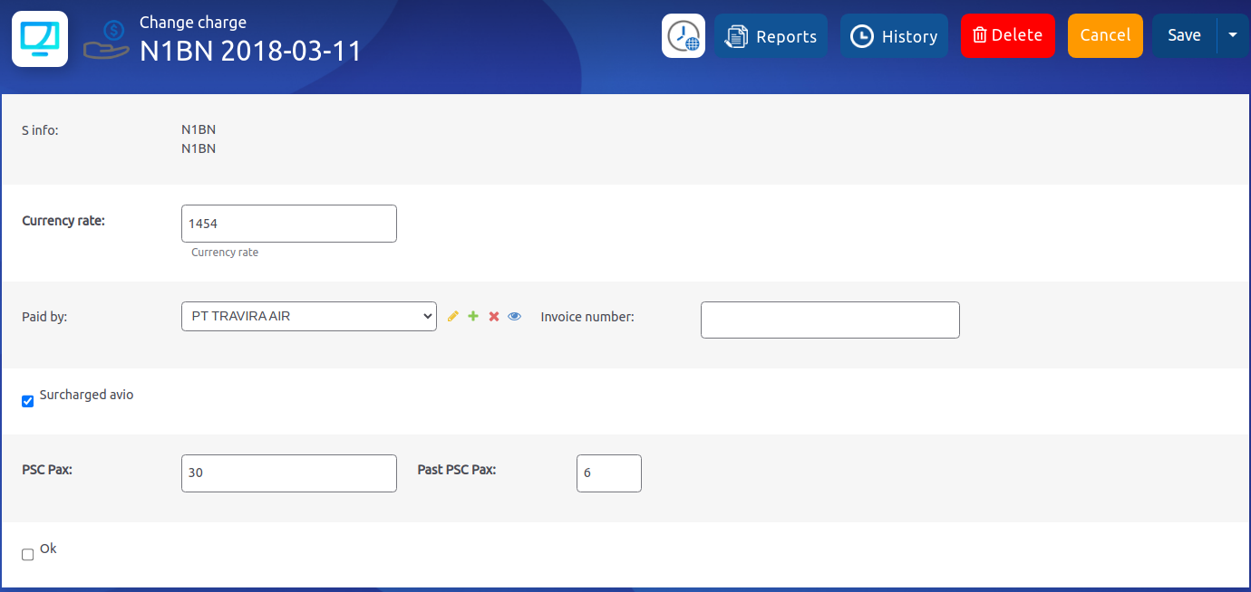Click the blue eye view payer icon
The height and width of the screenshot is (592, 1251).
(515, 317)
